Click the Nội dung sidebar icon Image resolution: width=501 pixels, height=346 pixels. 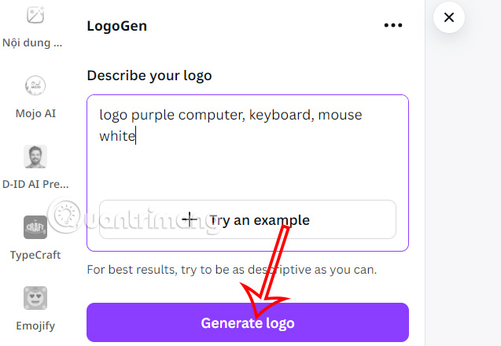click(35, 15)
